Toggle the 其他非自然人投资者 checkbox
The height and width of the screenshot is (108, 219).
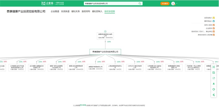point(214,35)
